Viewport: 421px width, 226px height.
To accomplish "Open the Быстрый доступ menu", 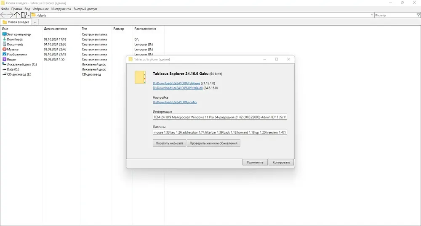I will [85, 9].
